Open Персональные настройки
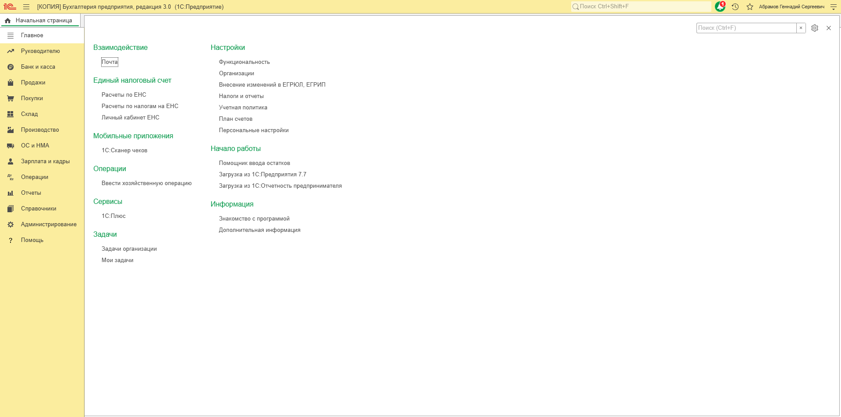This screenshot has width=841, height=417. click(254, 130)
